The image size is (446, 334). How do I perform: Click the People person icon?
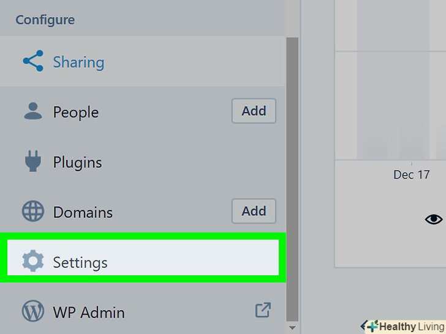(33, 111)
